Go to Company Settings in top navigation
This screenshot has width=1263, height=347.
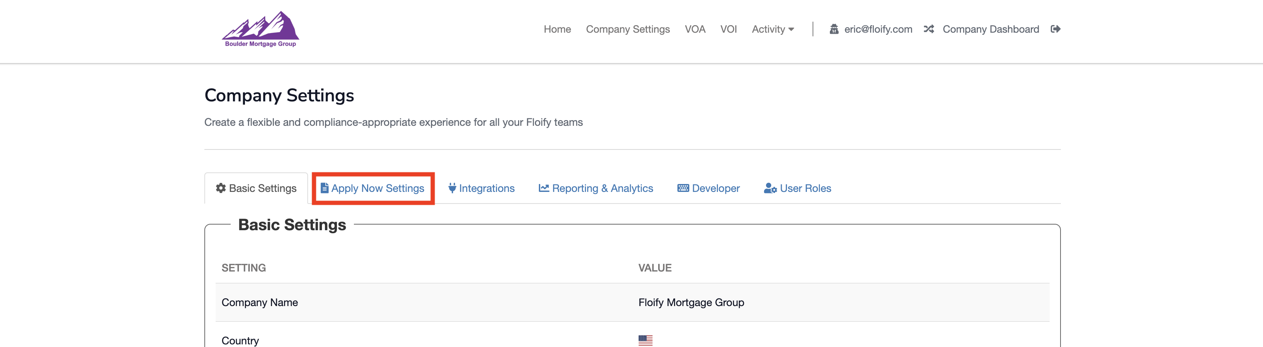pos(628,29)
